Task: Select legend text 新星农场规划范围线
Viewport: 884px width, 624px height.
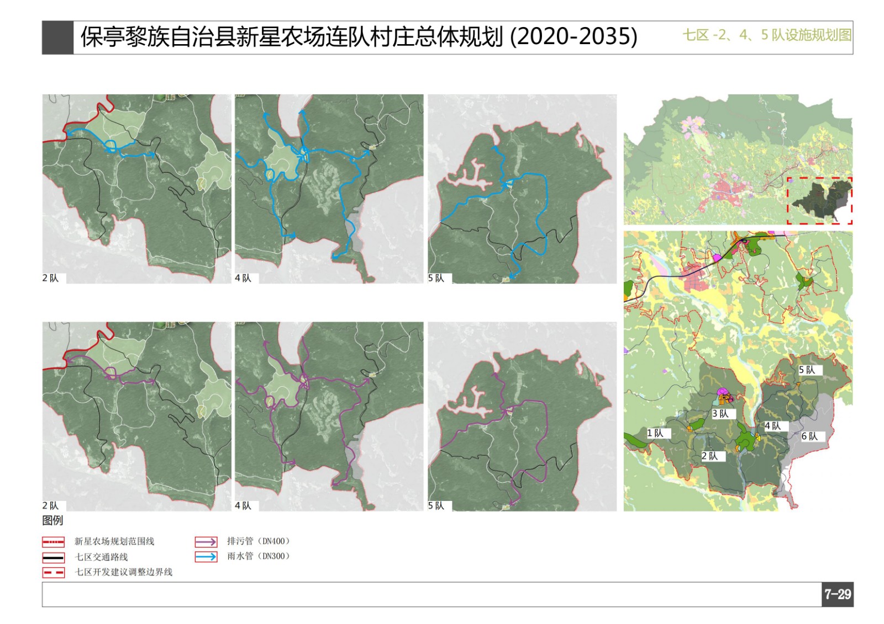Action: point(114,542)
